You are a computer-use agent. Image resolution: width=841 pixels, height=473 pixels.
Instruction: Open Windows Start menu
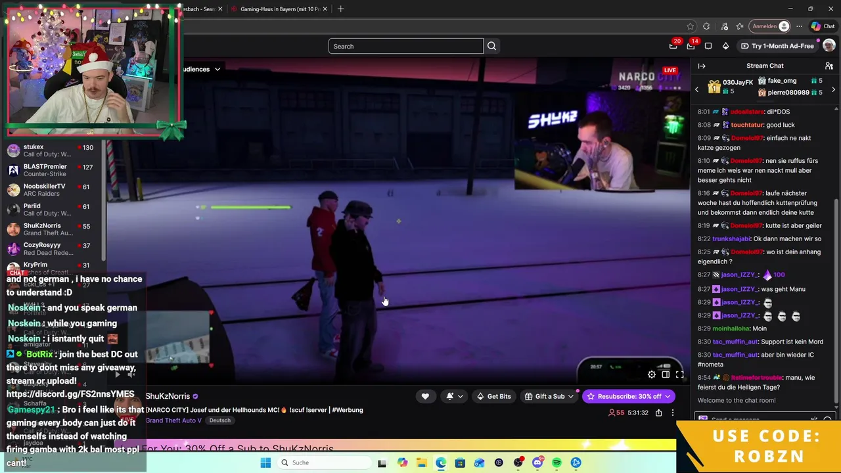(265, 462)
